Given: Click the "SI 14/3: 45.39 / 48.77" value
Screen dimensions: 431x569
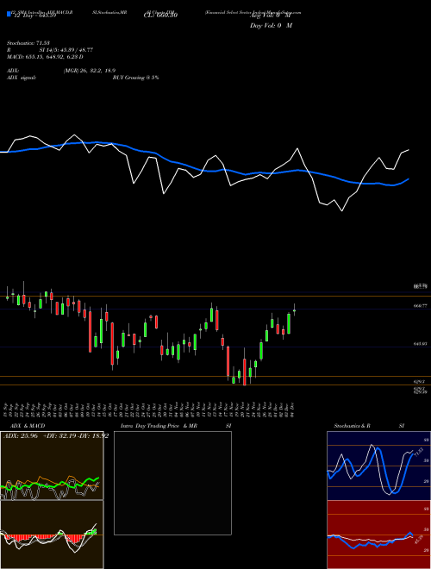Looking at the screenshot, I should tap(66, 50).
